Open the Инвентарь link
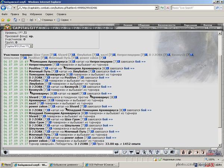The image size is (224, 168). coord(146,28)
